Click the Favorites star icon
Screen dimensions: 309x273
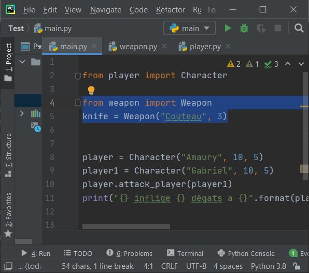tap(8, 234)
